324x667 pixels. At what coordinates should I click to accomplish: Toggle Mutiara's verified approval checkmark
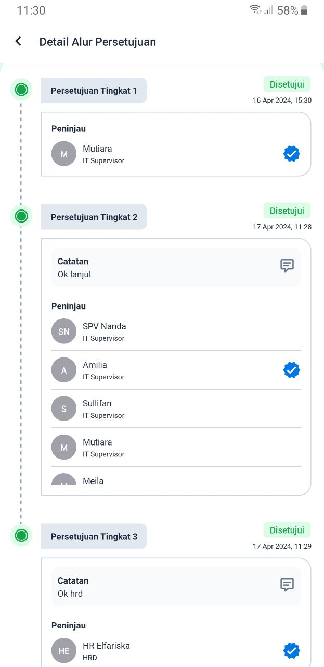pyautogui.click(x=291, y=153)
